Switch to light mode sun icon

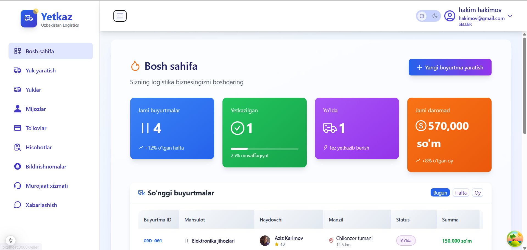[422, 16]
